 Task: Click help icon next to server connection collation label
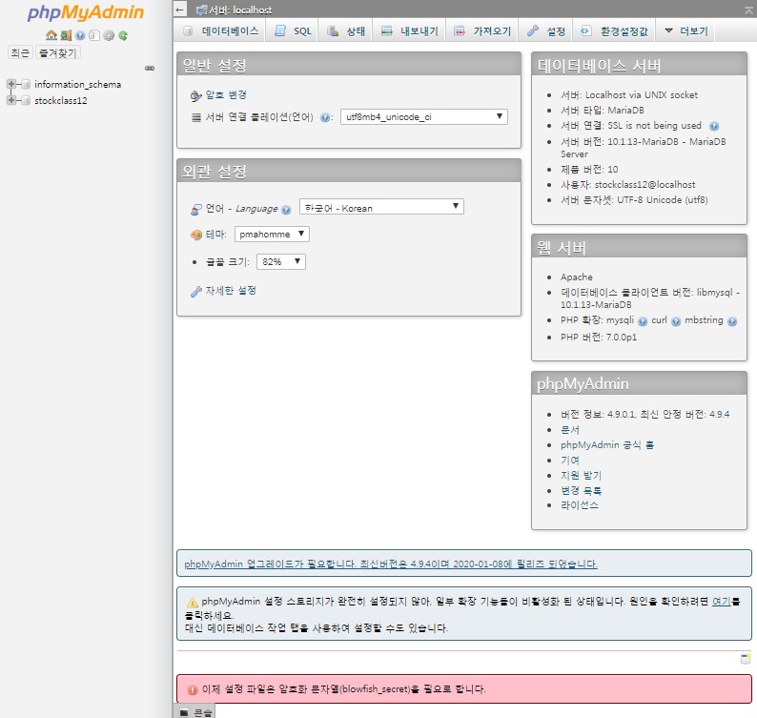click(326, 118)
